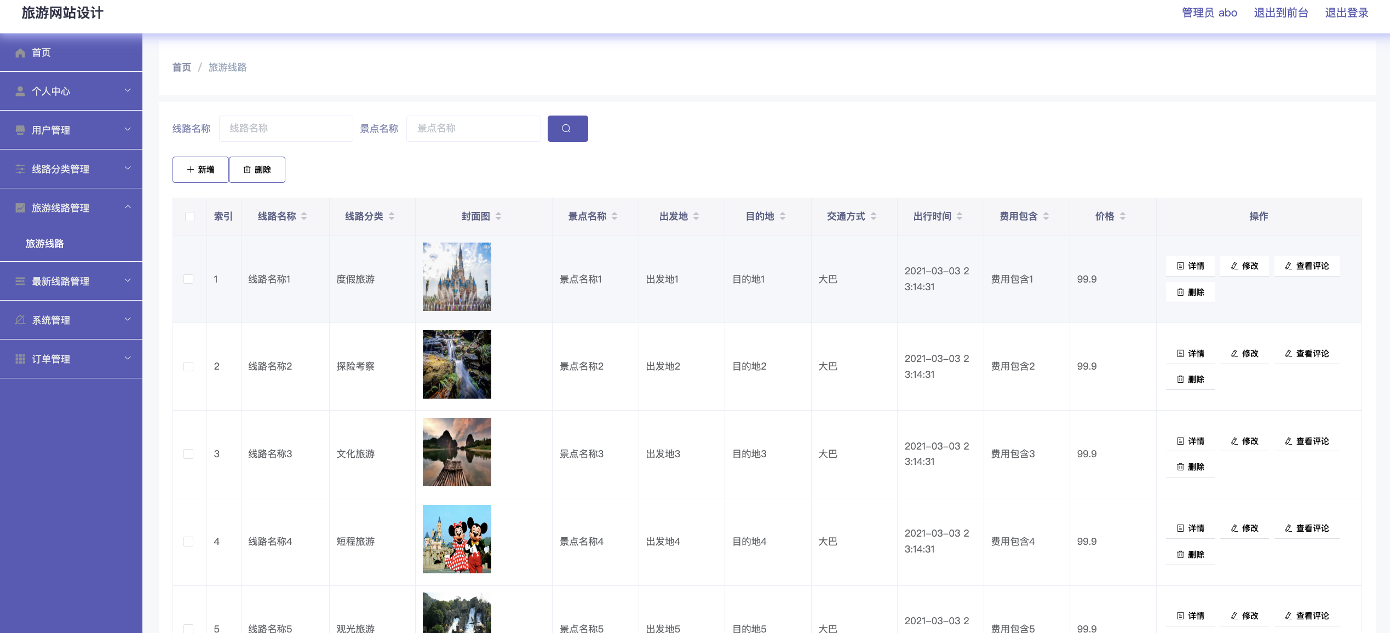Click 首页 in the breadcrumb

coord(182,67)
